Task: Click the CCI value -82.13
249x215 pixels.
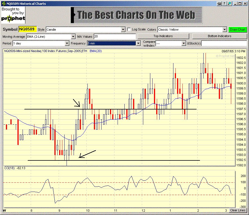Action: (x=21, y=168)
